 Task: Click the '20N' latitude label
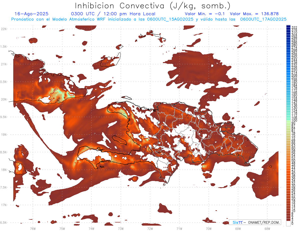point(3,99)
